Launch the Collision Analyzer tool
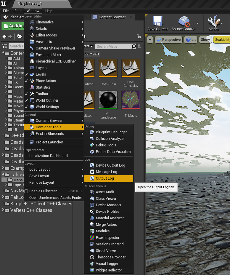This screenshot has width=230, height=275. click(110, 139)
